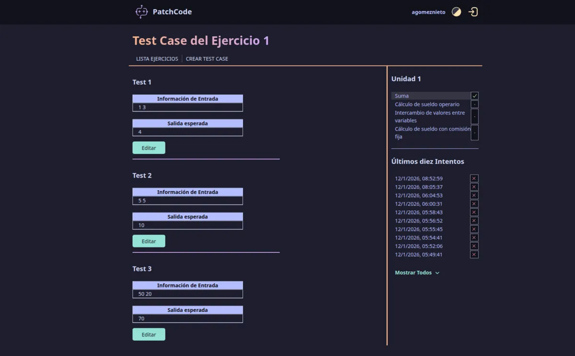Click the PatchCode robot logo icon
Viewport: 575px width, 356px height.
click(x=141, y=12)
